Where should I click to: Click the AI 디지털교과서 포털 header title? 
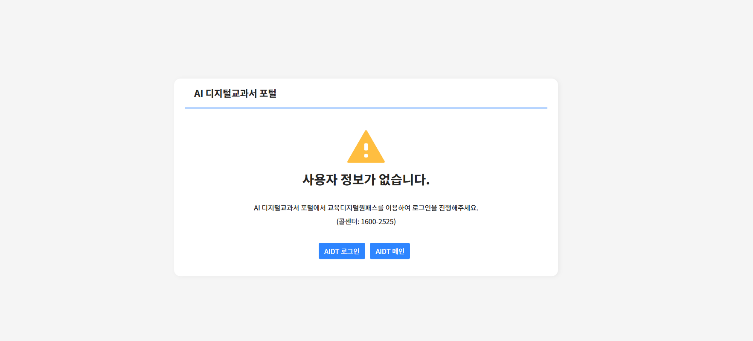coord(235,93)
